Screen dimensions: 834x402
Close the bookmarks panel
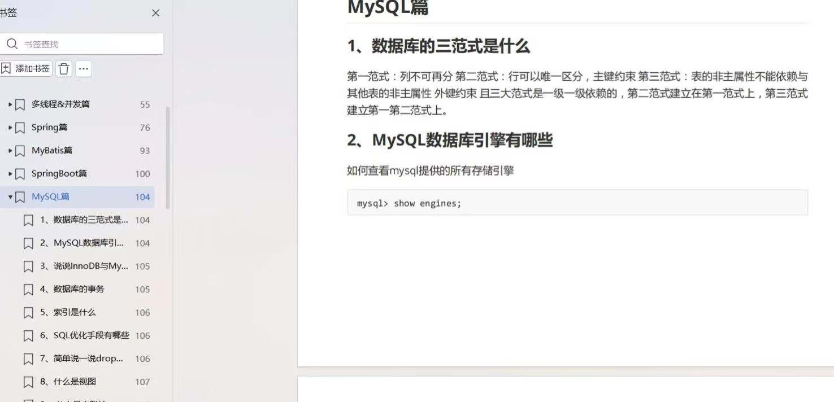(x=156, y=13)
